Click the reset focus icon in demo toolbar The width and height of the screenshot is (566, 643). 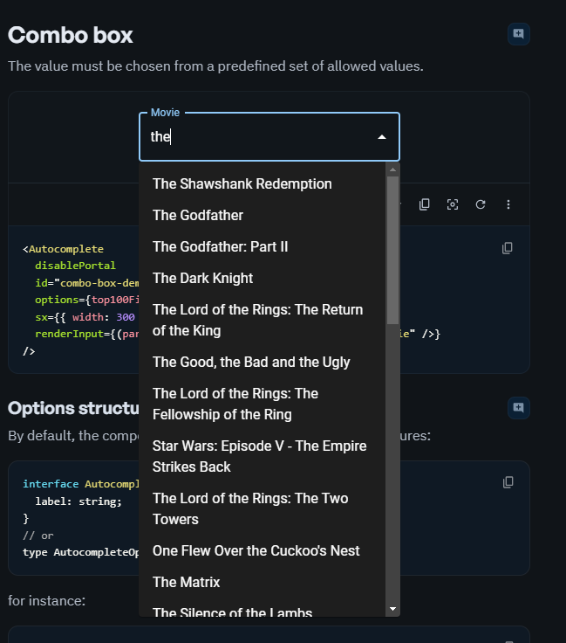point(453,204)
